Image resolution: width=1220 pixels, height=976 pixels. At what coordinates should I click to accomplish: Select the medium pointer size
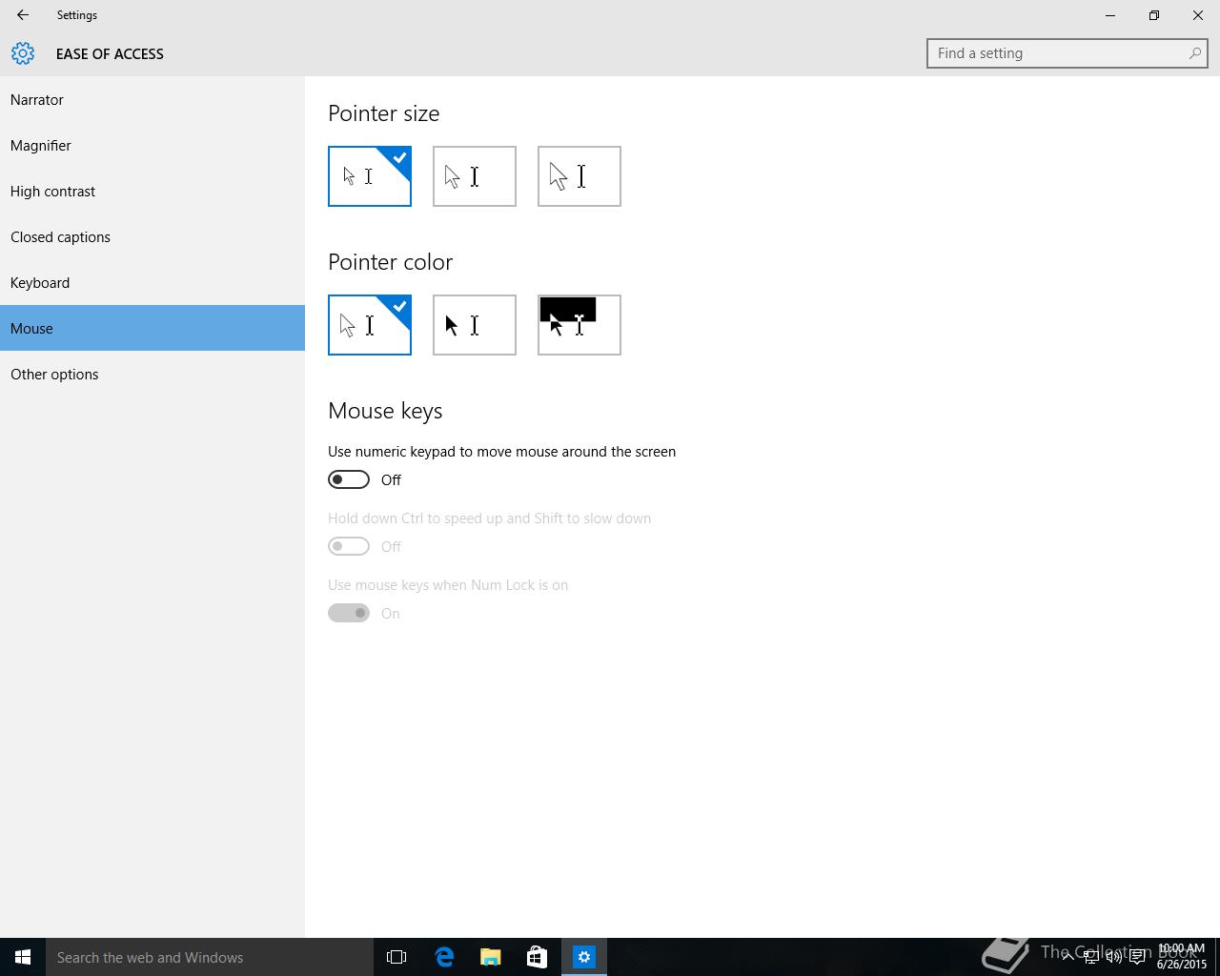[475, 176]
